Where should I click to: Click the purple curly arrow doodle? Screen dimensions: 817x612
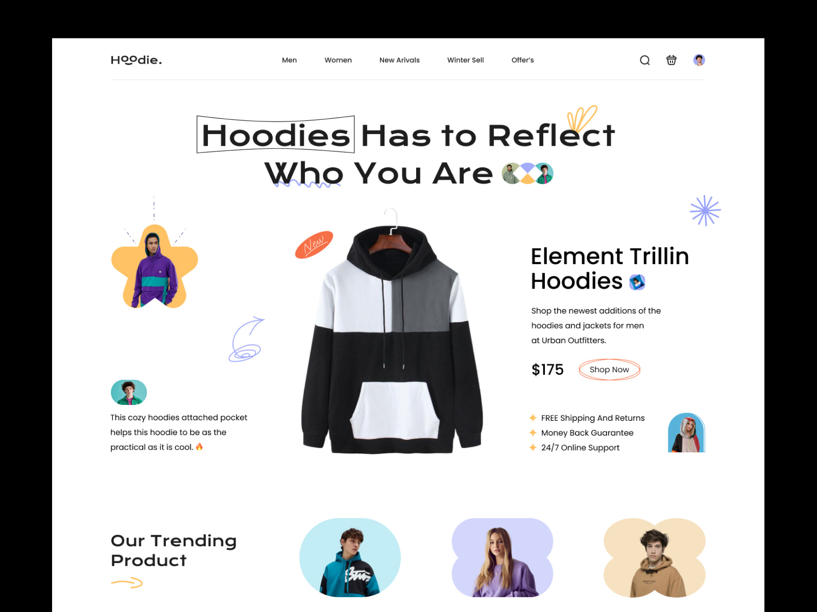point(246,340)
